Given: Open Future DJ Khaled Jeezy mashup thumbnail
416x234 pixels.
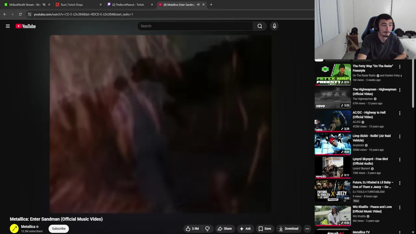Looking at the screenshot, I should (332, 191).
